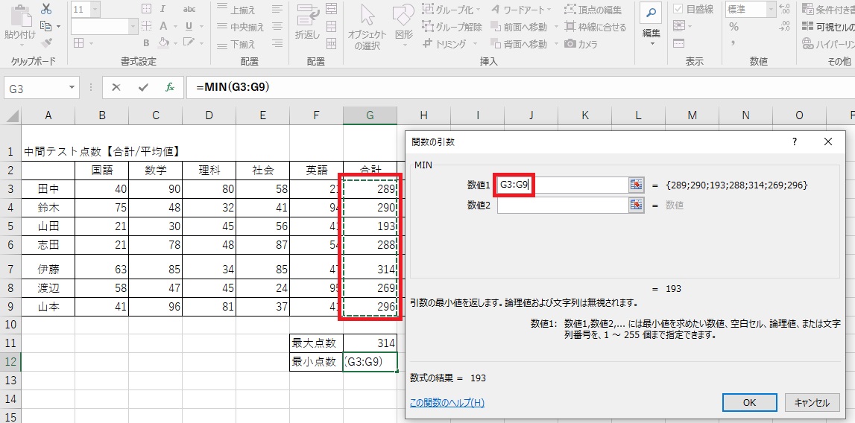Click the オブジェクトの選択 arrow tool

[367, 27]
